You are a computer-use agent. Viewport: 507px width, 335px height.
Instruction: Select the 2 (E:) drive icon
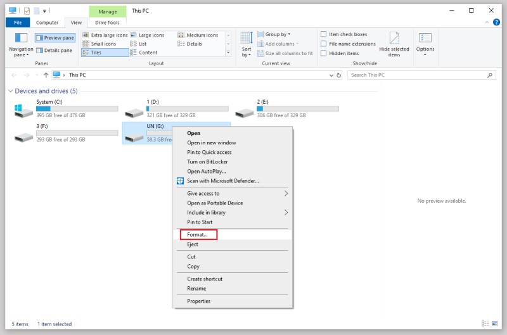pos(243,111)
